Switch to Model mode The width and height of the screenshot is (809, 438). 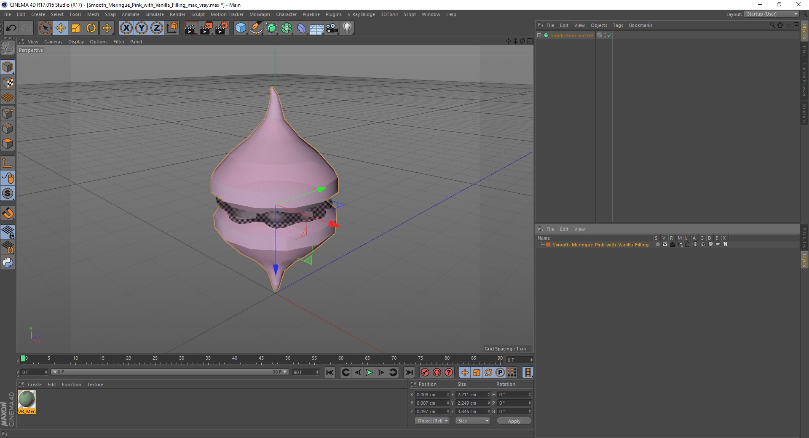coord(8,67)
